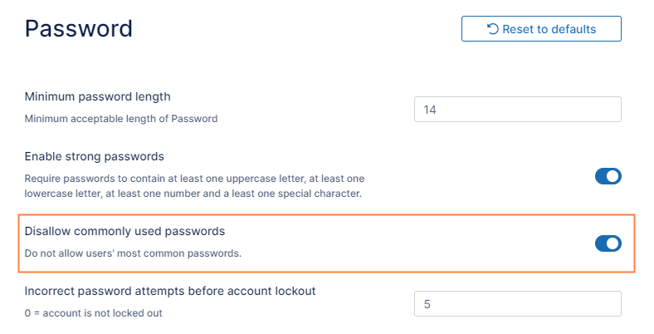
Task: Select the Minimum password length label
Action: [x=97, y=97]
